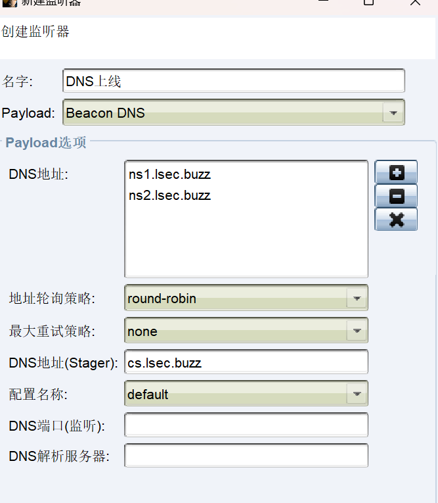
Task: Click the plus icon to add DNS host
Action: click(x=396, y=173)
